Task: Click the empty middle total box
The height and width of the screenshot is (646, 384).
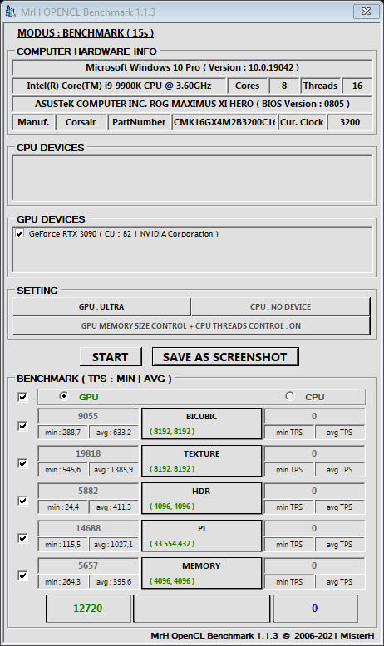Action: click(201, 608)
